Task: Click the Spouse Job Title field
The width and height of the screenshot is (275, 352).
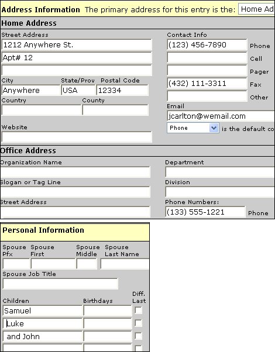Action: (60, 284)
